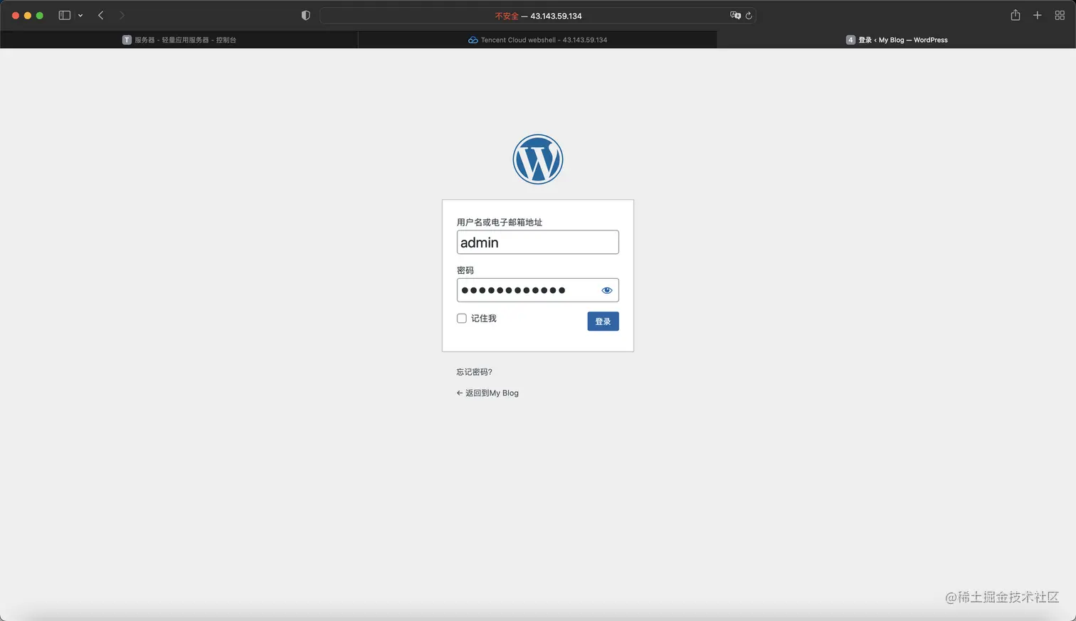1076x621 pixels.
Task: Focus the username field containing admin
Action: pos(537,242)
